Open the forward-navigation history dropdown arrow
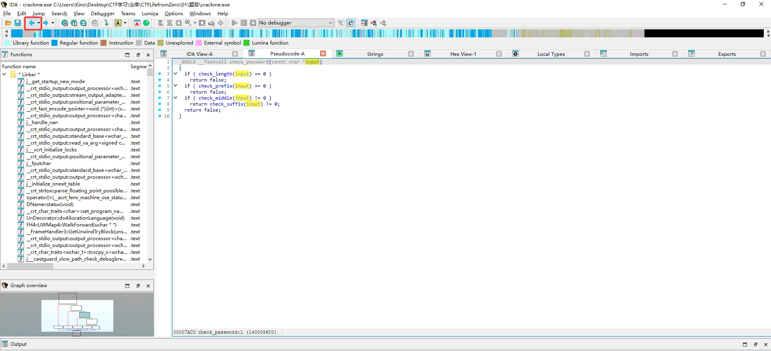771x351 pixels. tap(53, 23)
